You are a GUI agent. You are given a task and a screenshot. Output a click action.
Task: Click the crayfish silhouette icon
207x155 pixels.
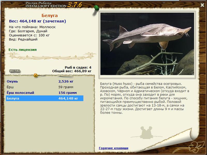146,133
